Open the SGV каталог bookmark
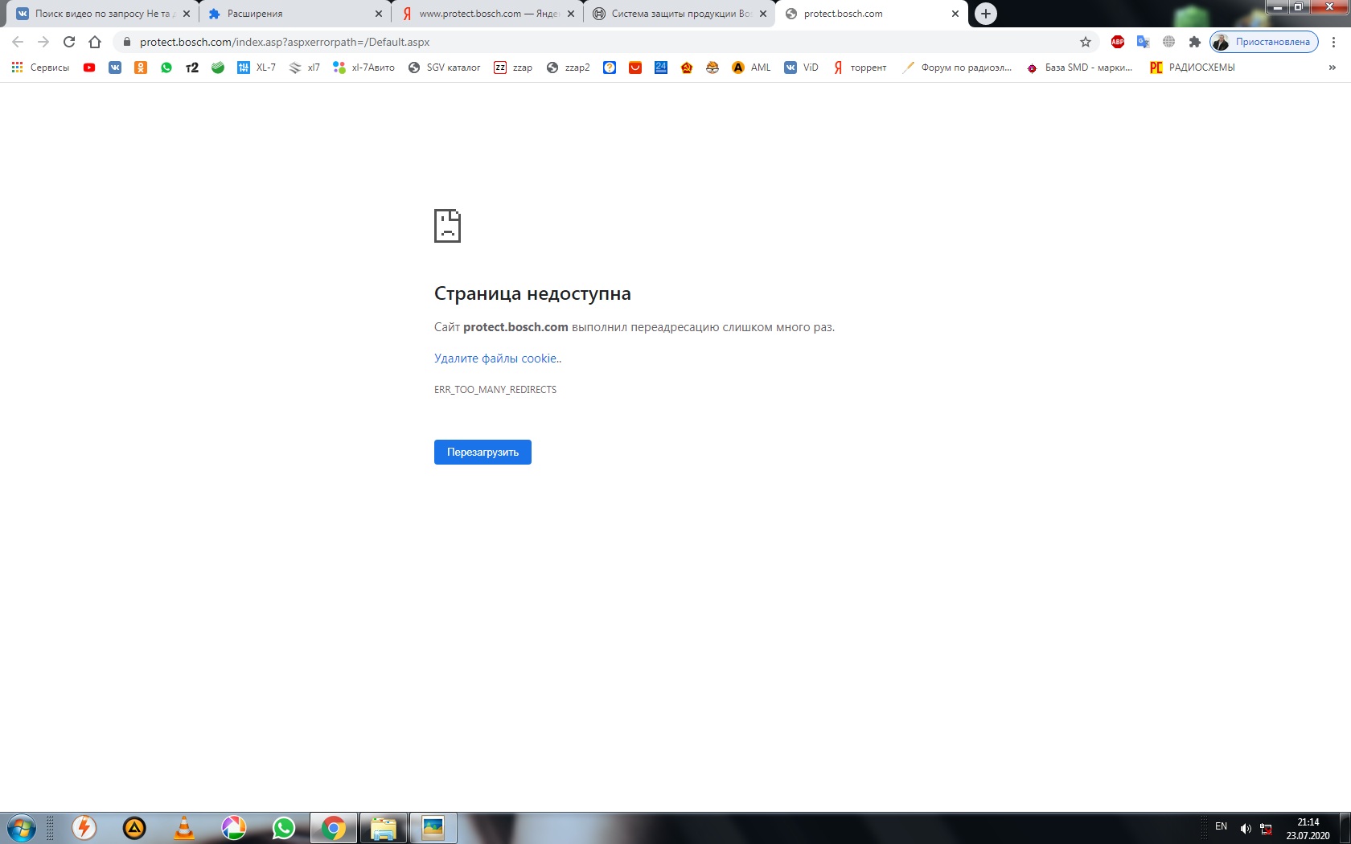The image size is (1351, 844). pos(444,68)
